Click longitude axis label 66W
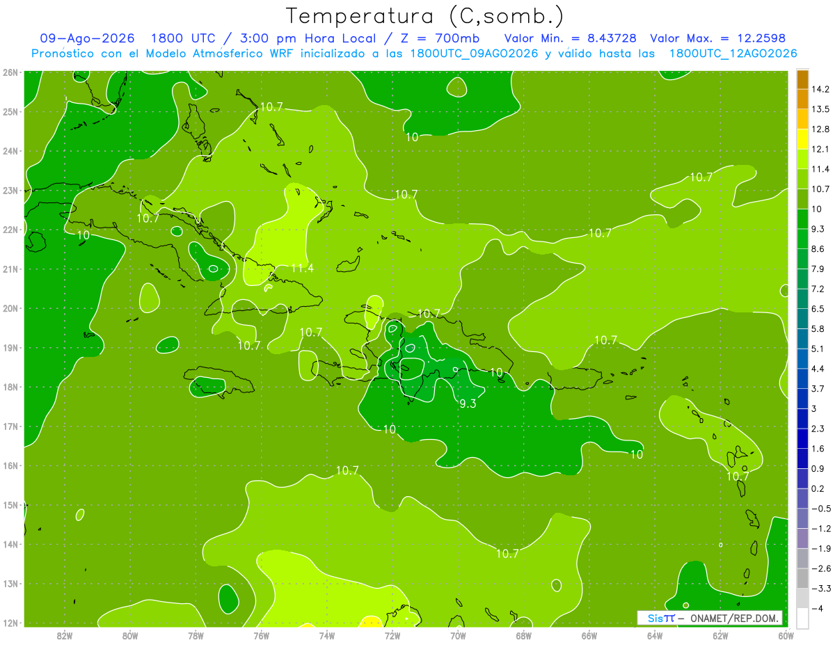The image size is (835, 645). click(x=589, y=635)
